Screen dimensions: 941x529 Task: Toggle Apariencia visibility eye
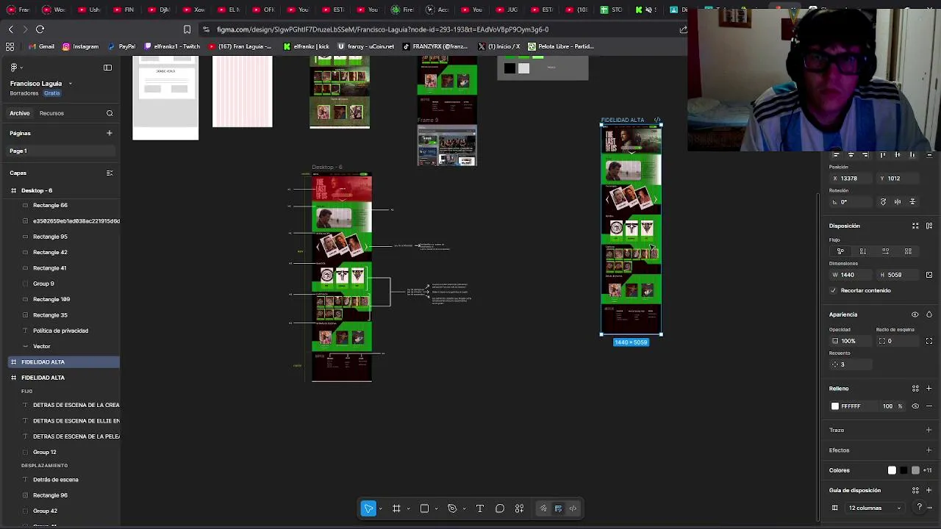(x=915, y=314)
